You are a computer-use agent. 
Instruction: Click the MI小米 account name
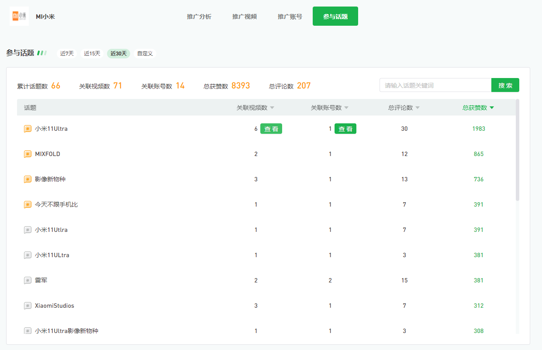pos(45,17)
